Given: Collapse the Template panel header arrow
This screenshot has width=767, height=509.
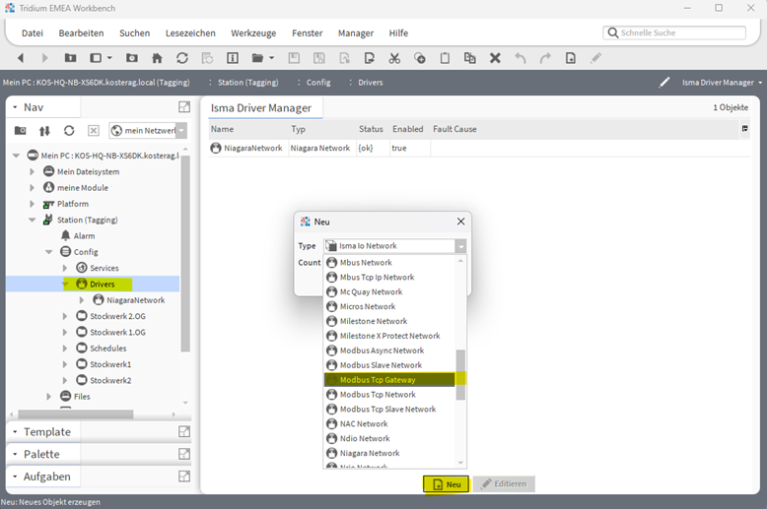Looking at the screenshot, I should pos(15,432).
